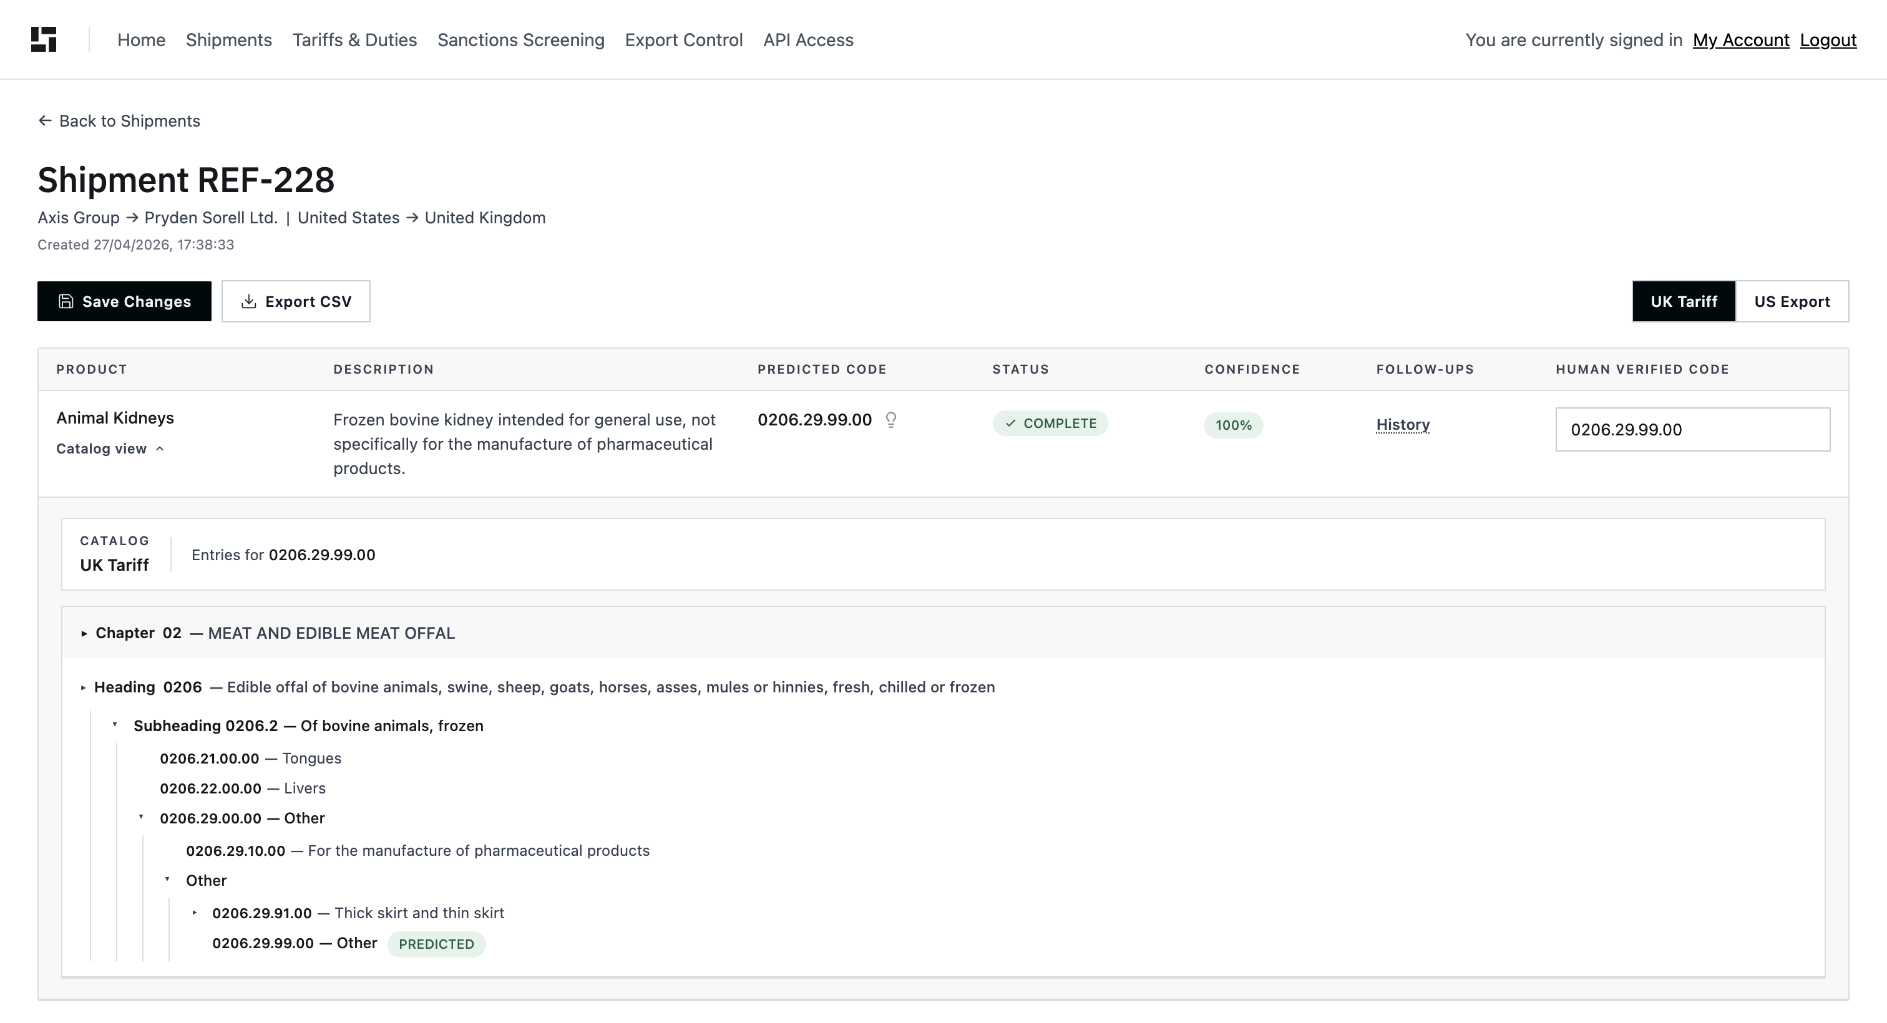Click the lightbulb icon beside predicted code

pos(890,420)
